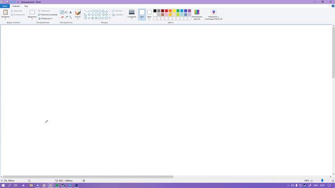This screenshot has height=188, width=335.
Task: Choose the Right arrow shape
Action: 99,15
